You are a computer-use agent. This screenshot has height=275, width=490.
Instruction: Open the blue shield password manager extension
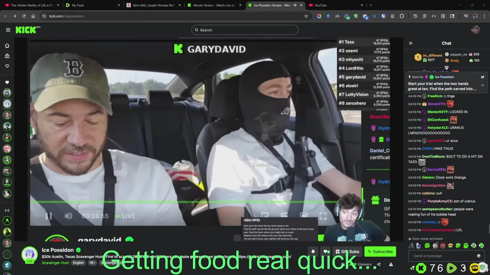point(383,16)
